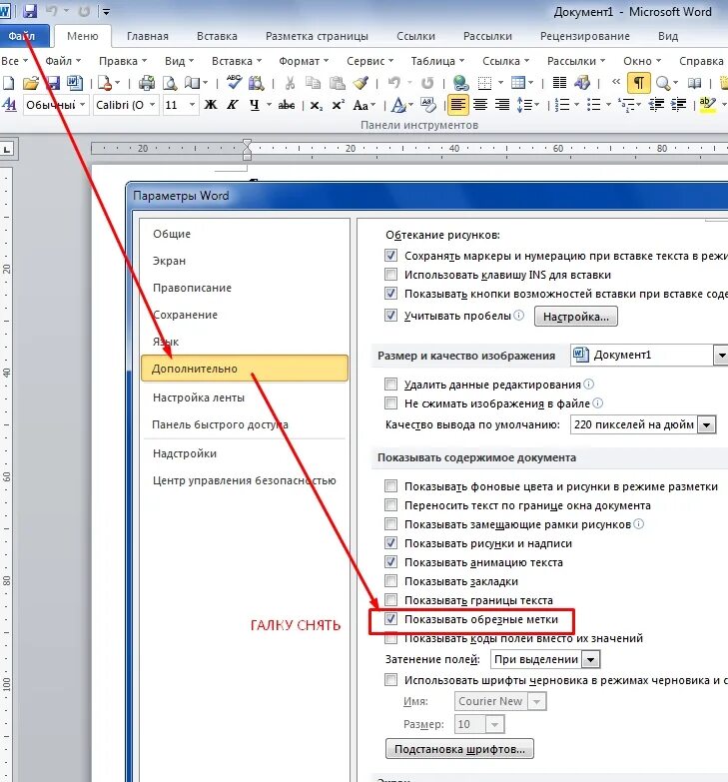Image resolution: width=728 pixels, height=782 pixels.
Task: Click the Increase Indent icon
Action: (679, 105)
